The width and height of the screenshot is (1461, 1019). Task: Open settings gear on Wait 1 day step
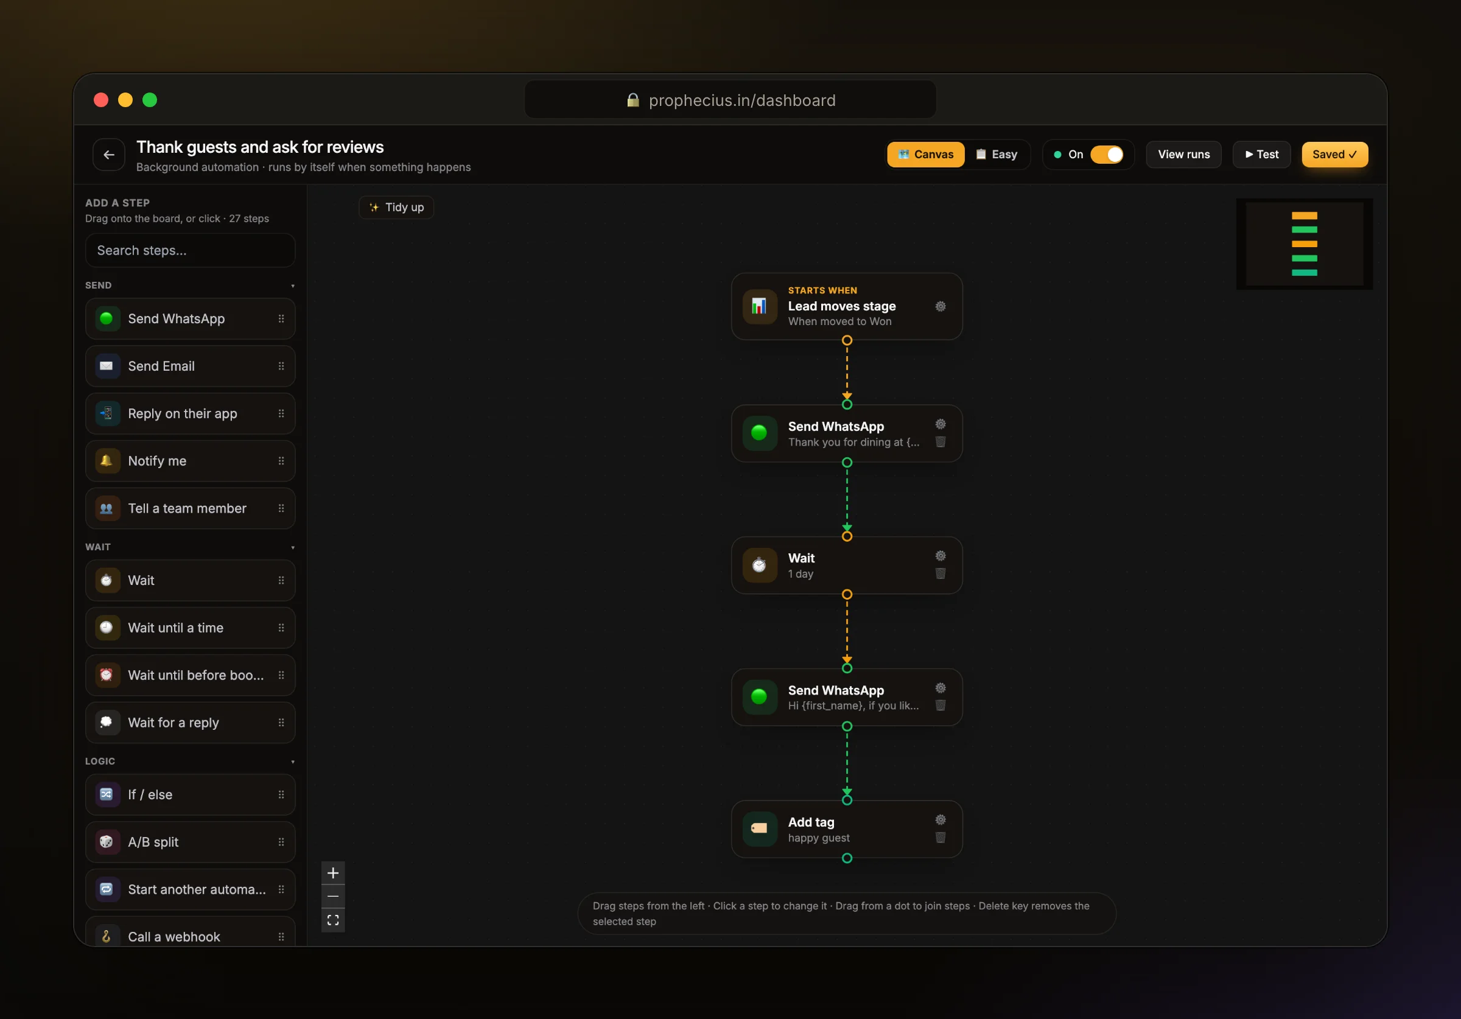point(941,556)
